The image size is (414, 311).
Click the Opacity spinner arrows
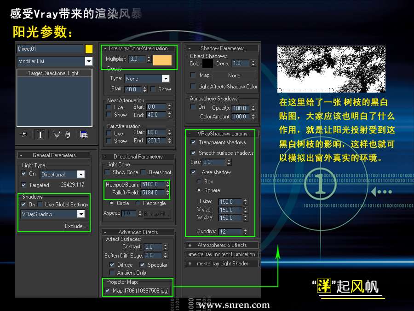253,108
